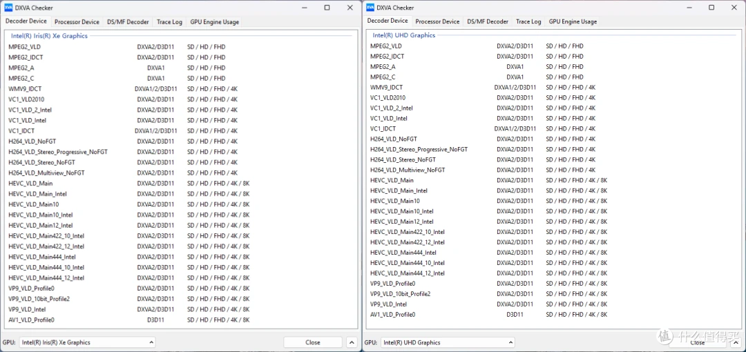The width and height of the screenshot is (746, 352).
Task: Open DS/MF Decoder tab in right window
Action: click(x=488, y=21)
